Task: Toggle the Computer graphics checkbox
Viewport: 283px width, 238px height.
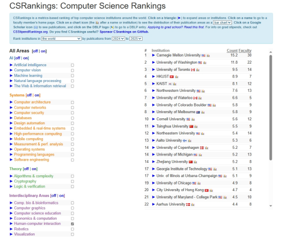Action: tap(73, 208)
